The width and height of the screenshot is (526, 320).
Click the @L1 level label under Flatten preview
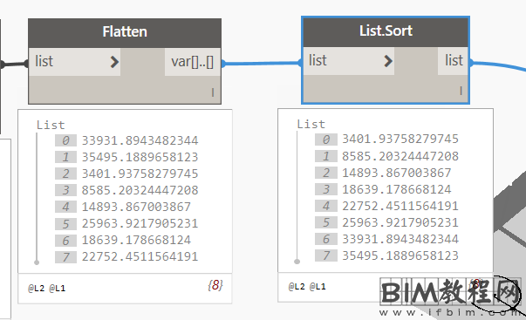point(58,288)
